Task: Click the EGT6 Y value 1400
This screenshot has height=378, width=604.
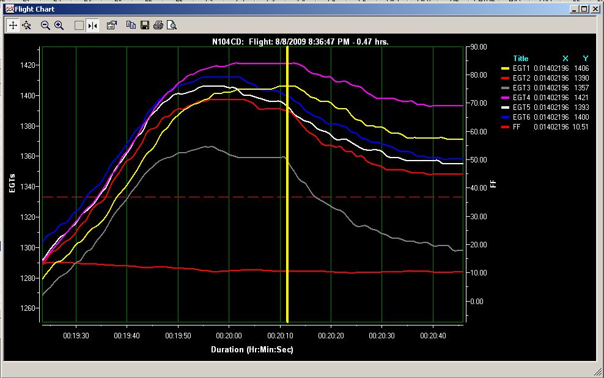Action: (581, 117)
